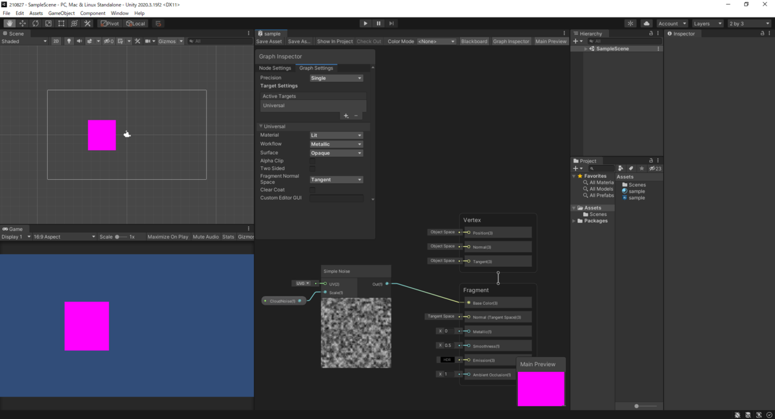Viewport: 775px width, 419px height.
Task: Open the GameObject menu
Action: pos(61,13)
